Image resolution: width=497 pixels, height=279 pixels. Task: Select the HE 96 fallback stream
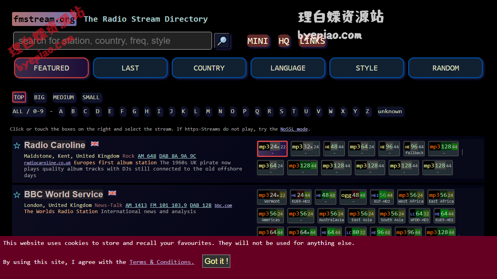pyautogui.click(x=414, y=149)
